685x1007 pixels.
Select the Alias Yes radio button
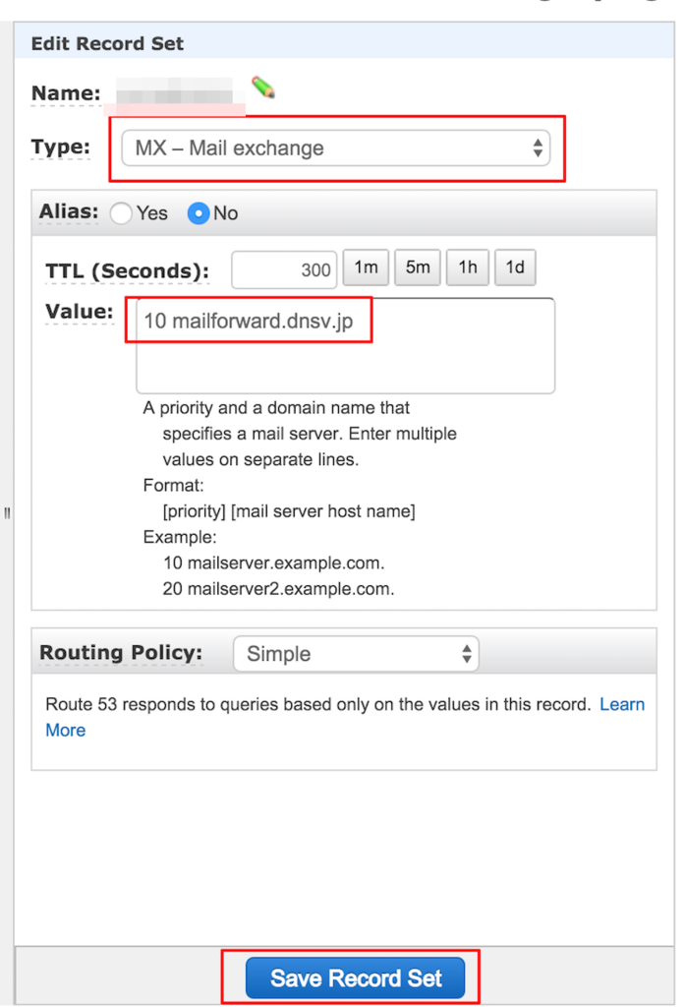tap(122, 213)
